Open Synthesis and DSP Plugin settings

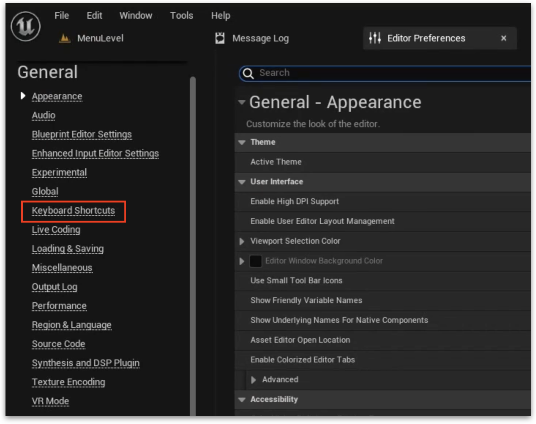click(x=86, y=363)
